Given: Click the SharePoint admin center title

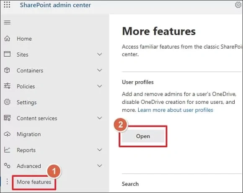Looking at the screenshot, I should [55, 5].
